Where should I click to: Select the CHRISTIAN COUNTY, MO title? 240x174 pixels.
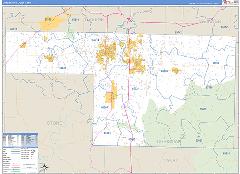click(x=16, y=3)
